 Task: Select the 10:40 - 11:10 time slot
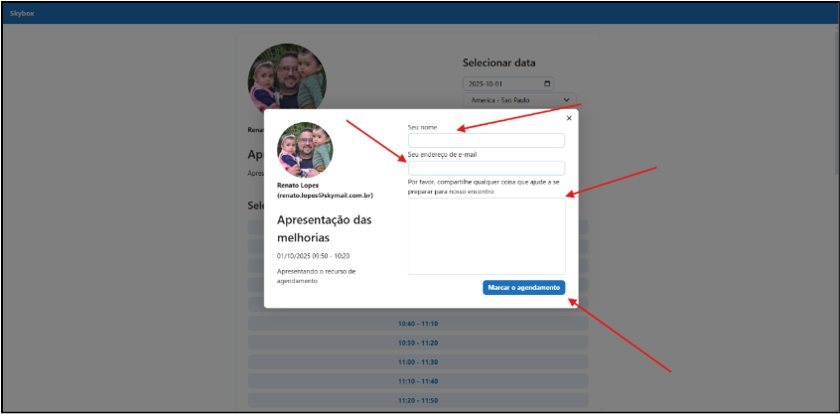tap(417, 324)
